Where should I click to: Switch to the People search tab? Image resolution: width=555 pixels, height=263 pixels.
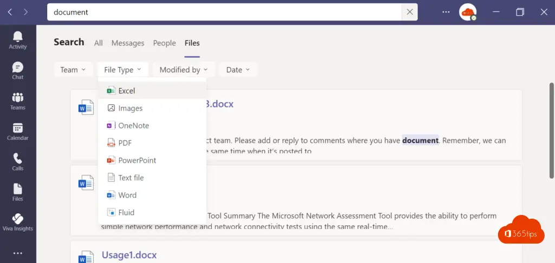tap(164, 43)
